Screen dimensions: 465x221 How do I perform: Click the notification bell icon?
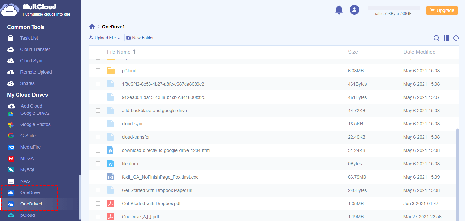(x=339, y=10)
